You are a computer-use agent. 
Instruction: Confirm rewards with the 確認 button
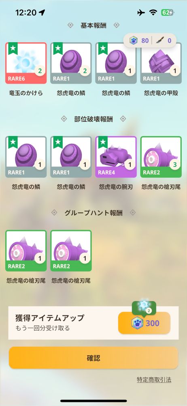[x=93, y=358]
